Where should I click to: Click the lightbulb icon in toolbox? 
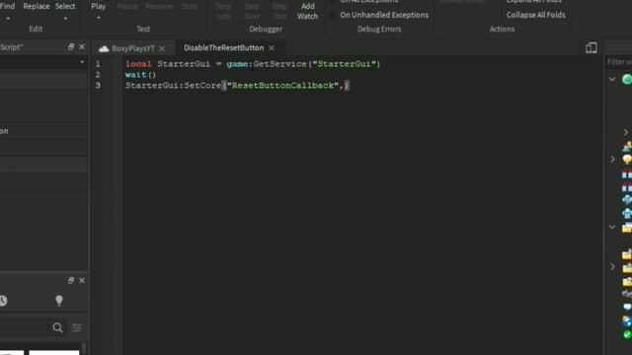[x=59, y=300]
